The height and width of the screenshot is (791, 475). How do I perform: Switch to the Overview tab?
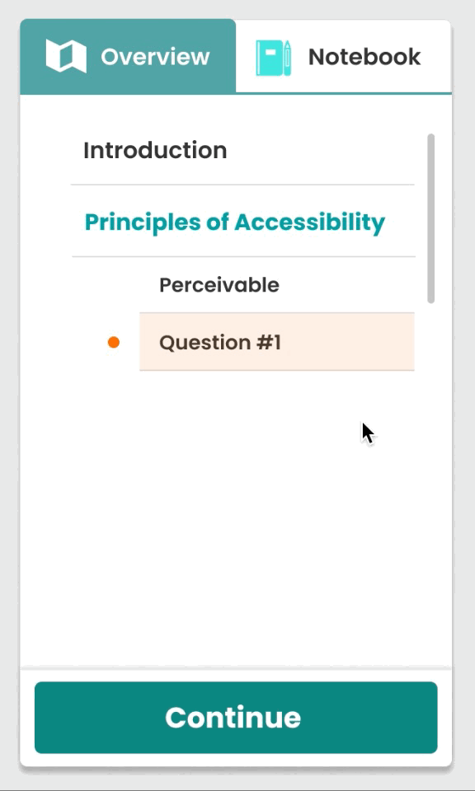click(128, 56)
